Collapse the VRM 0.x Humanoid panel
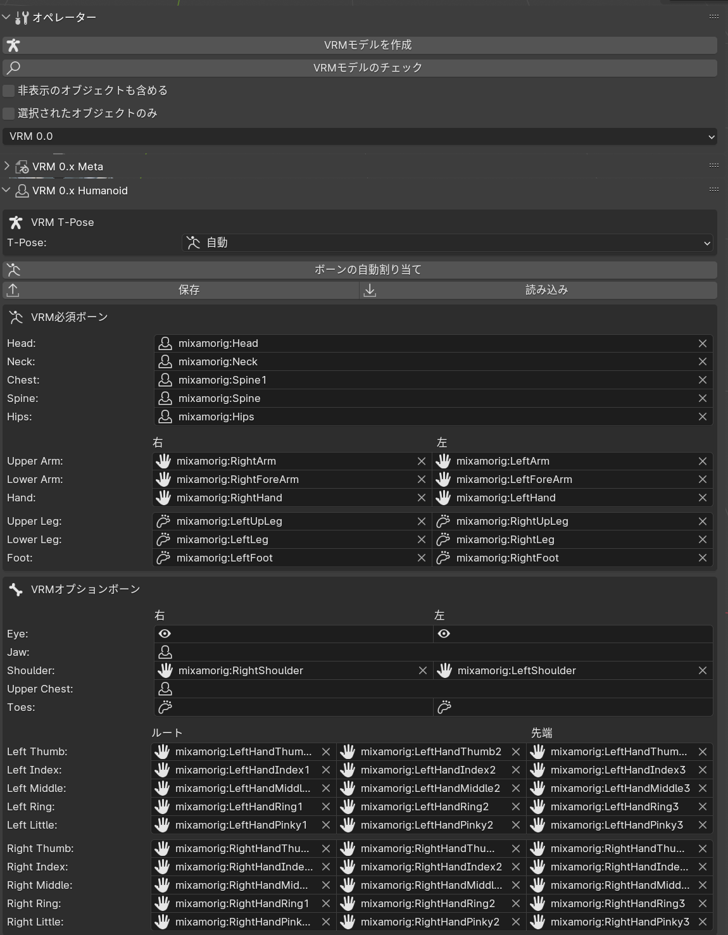Screen dimensions: 728x935 click(x=6, y=190)
